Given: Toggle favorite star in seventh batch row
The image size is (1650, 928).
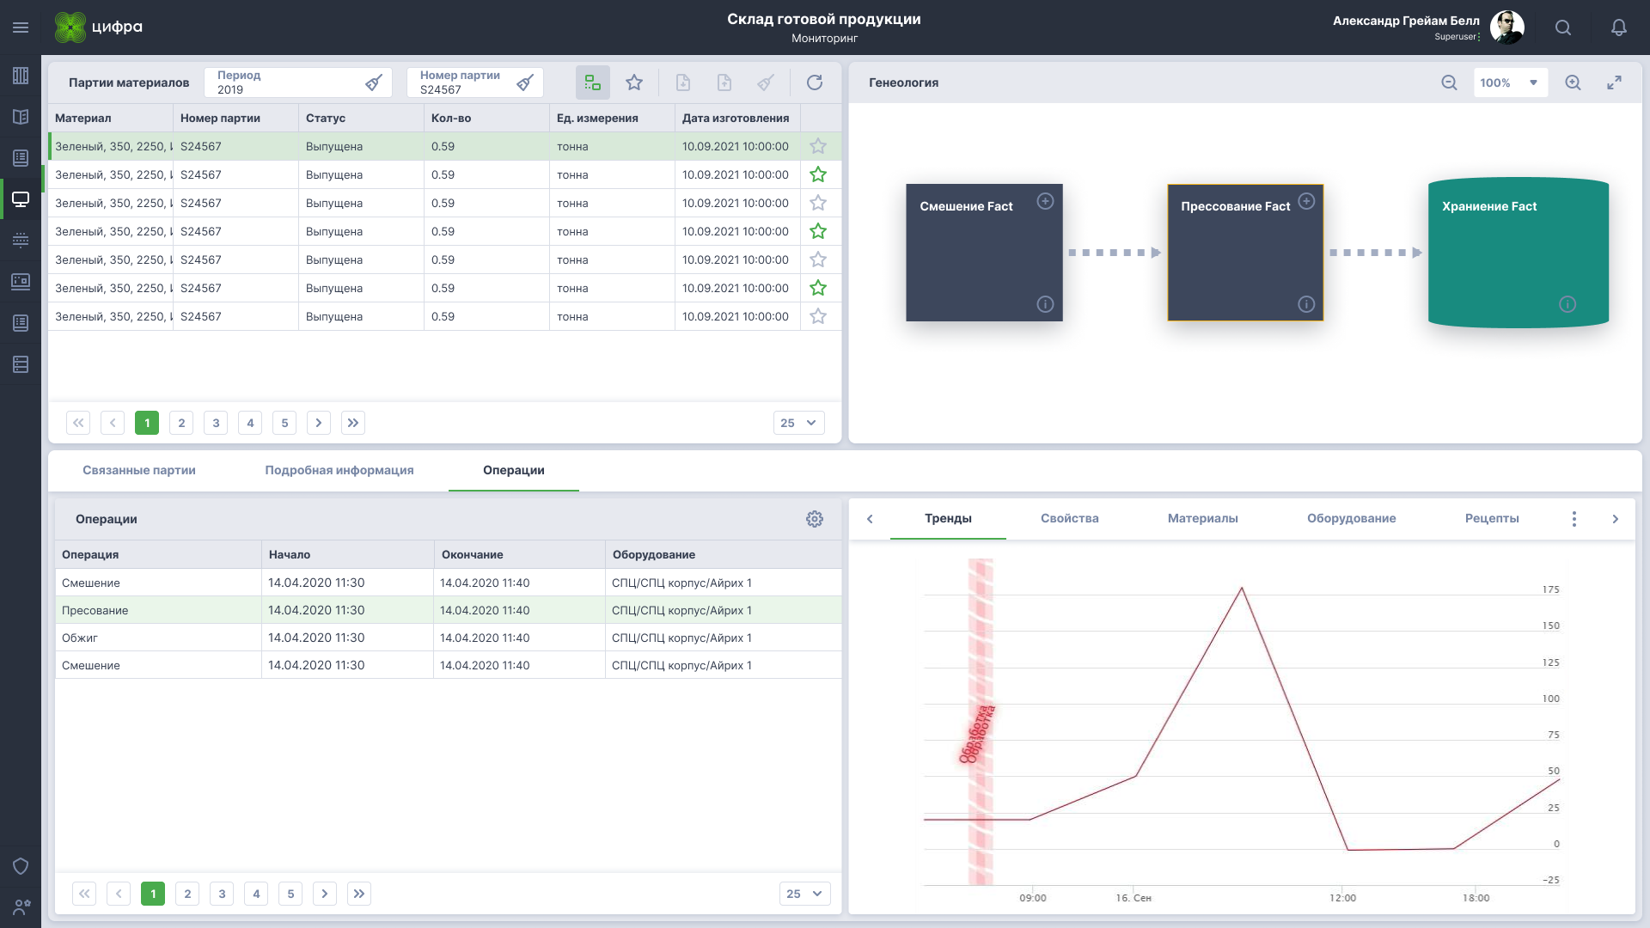Looking at the screenshot, I should [x=818, y=316].
